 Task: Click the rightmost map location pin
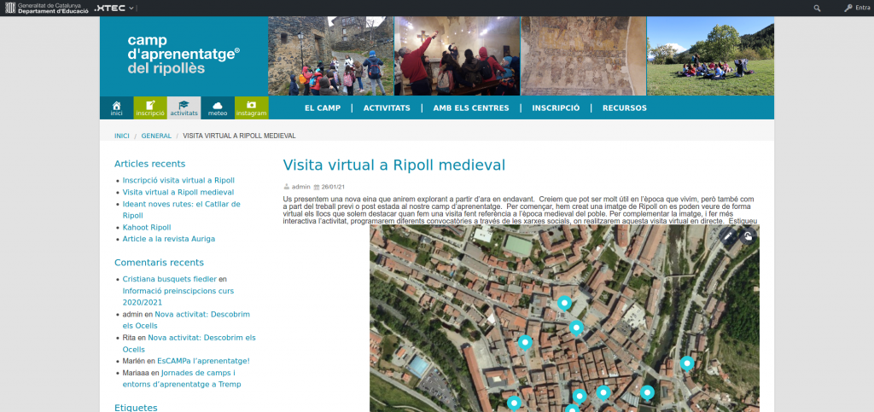687,363
